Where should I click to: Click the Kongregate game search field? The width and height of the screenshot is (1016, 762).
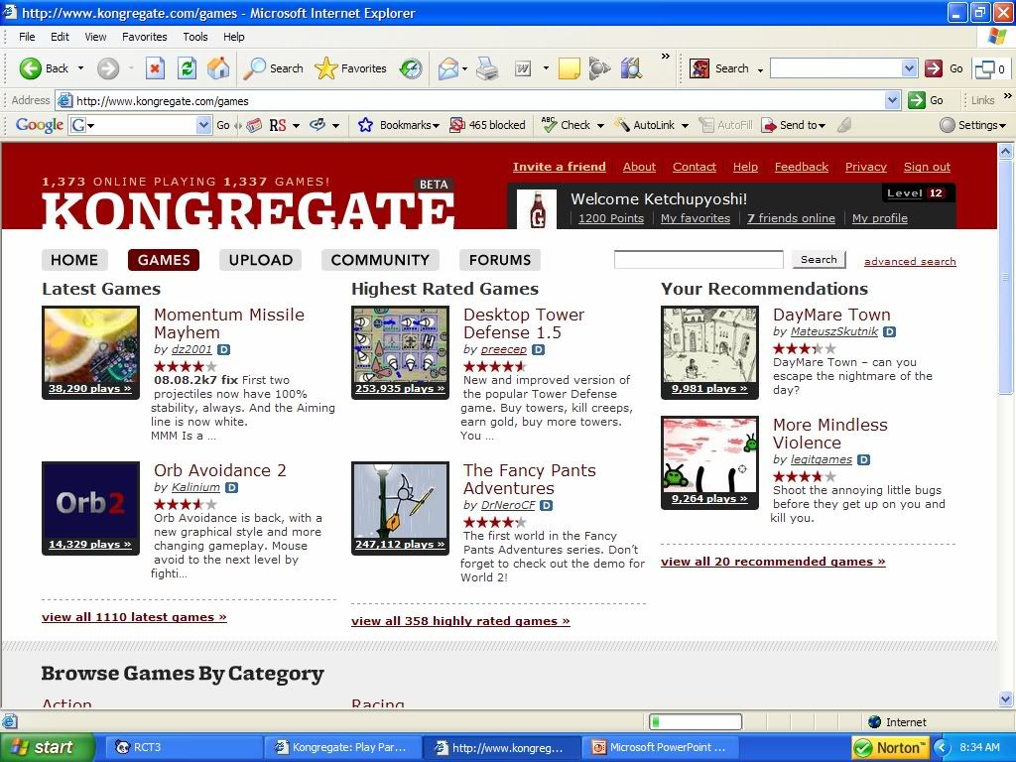pos(698,259)
